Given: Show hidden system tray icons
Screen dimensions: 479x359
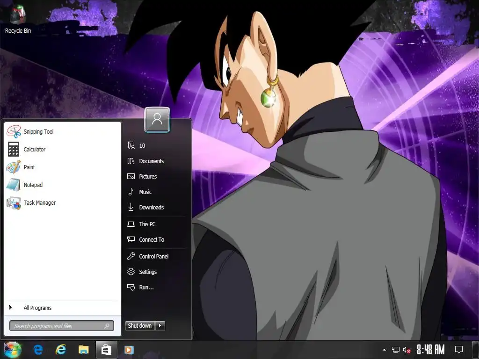Looking at the screenshot, I should tap(385, 350).
